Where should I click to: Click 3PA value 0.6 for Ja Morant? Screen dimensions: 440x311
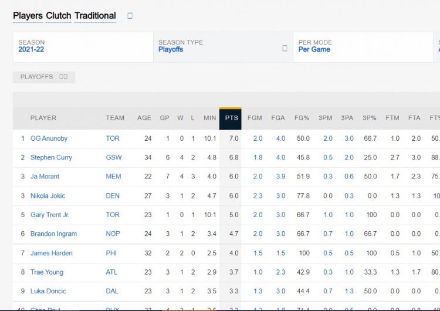pos(349,177)
